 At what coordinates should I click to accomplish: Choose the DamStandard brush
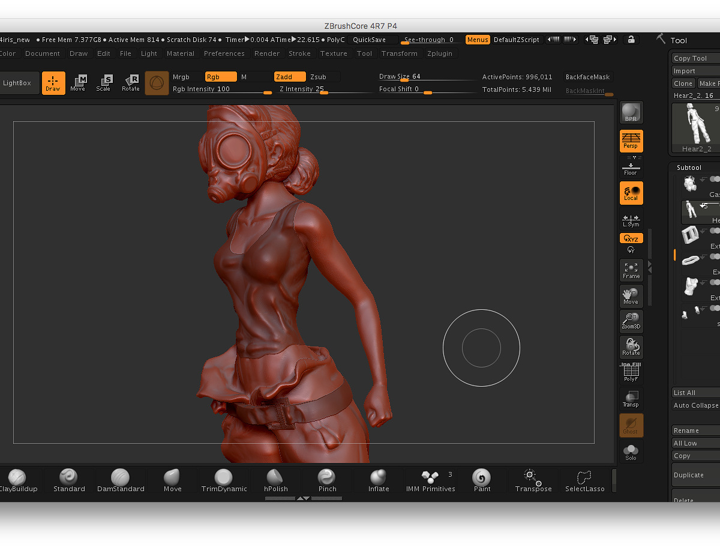[121, 480]
